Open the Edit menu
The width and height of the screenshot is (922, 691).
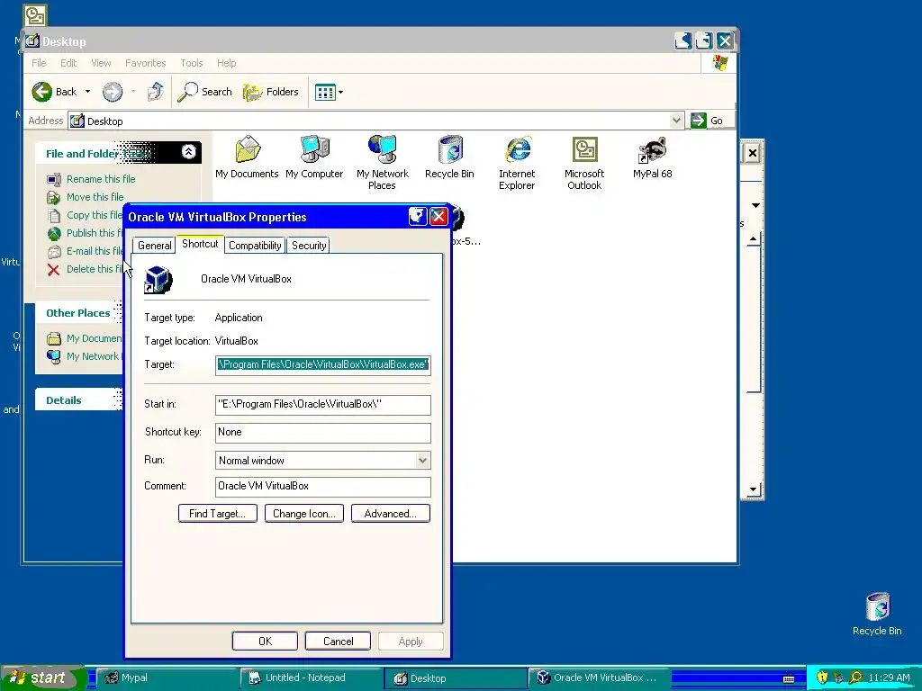68,63
